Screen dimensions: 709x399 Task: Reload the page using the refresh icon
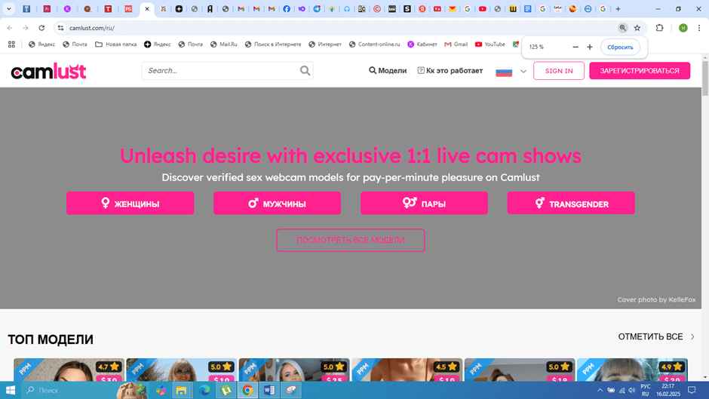(x=41, y=28)
